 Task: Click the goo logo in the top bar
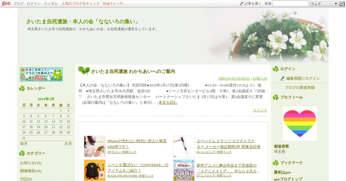6,3
